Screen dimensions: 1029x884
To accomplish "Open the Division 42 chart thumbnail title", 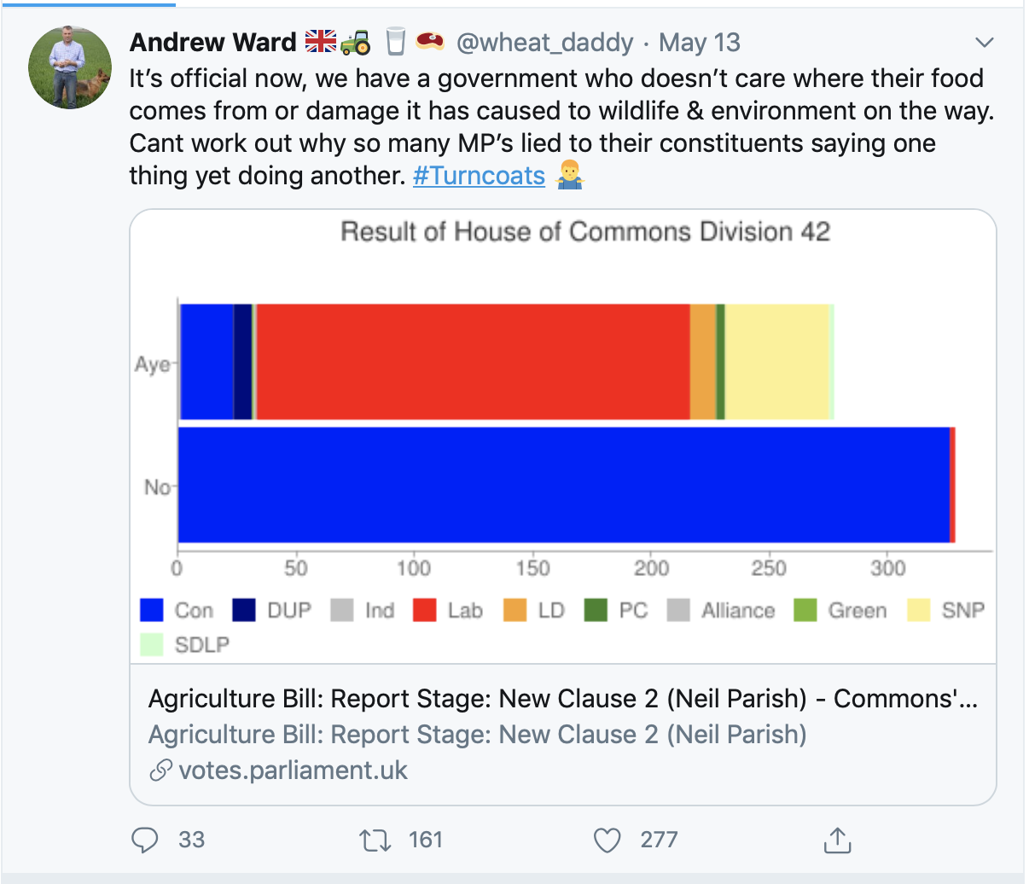I will click(x=585, y=232).
